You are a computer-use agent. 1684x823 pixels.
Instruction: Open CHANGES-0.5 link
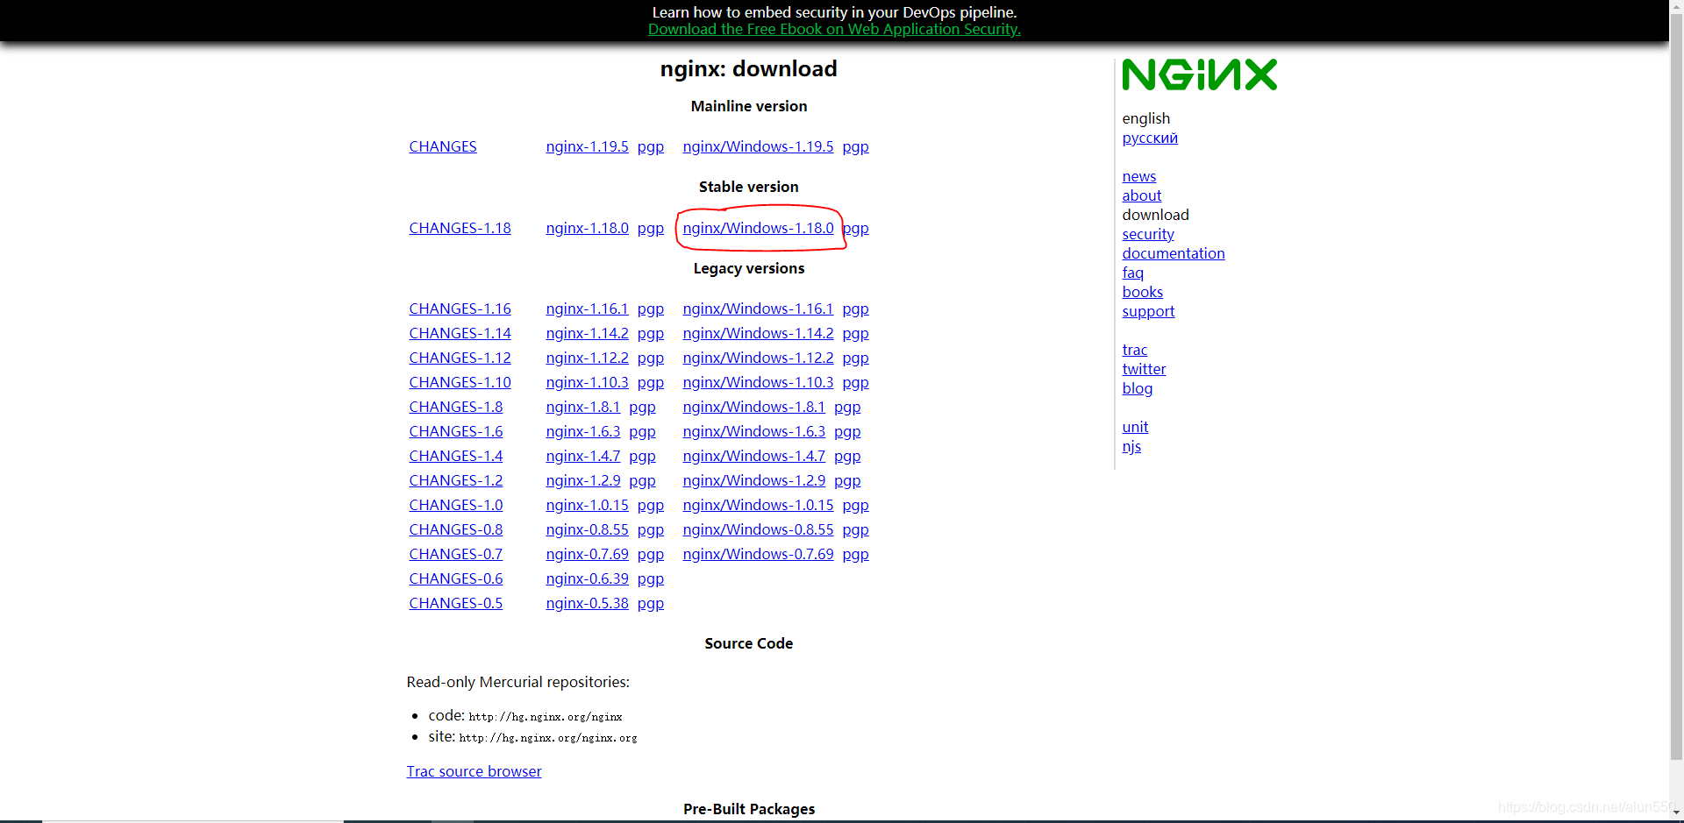[x=456, y=603]
